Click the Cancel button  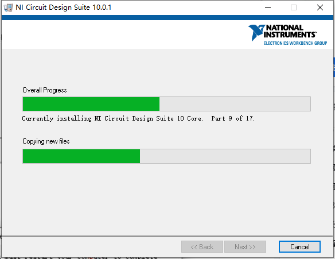(299, 246)
